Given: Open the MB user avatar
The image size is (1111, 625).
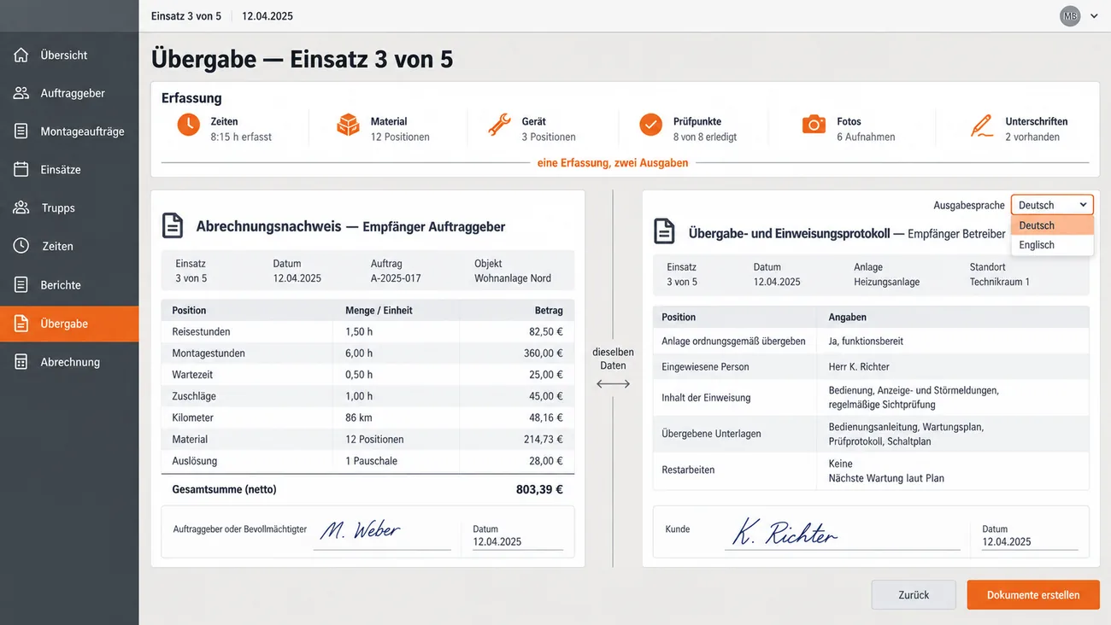Looking at the screenshot, I should click(x=1070, y=16).
